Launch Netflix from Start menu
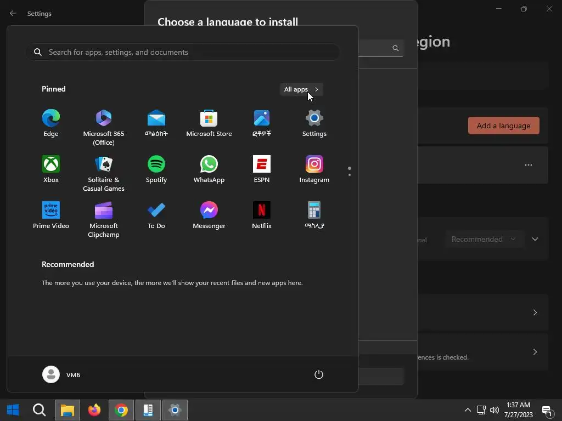Viewport: 562px width, 421px height. pyautogui.click(x=262, y=215)
